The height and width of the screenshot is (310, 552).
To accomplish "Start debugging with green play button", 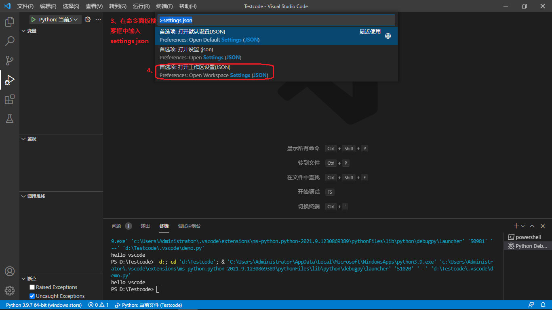I will (34, 19).
